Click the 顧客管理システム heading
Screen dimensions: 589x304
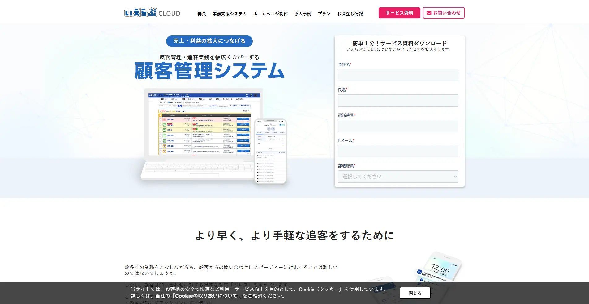pos(209,71)
